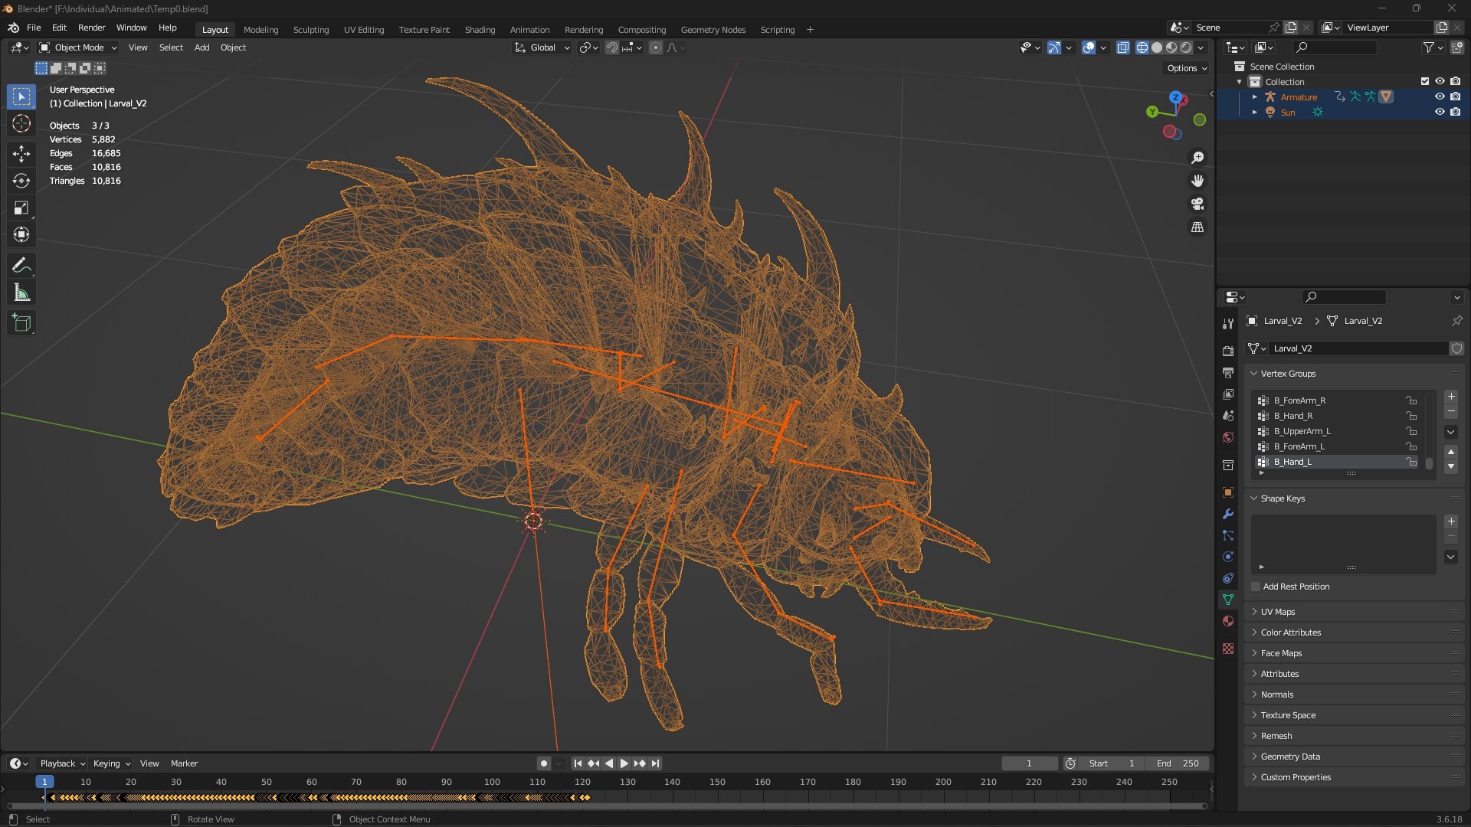Click End frame 250 field

1178,763
